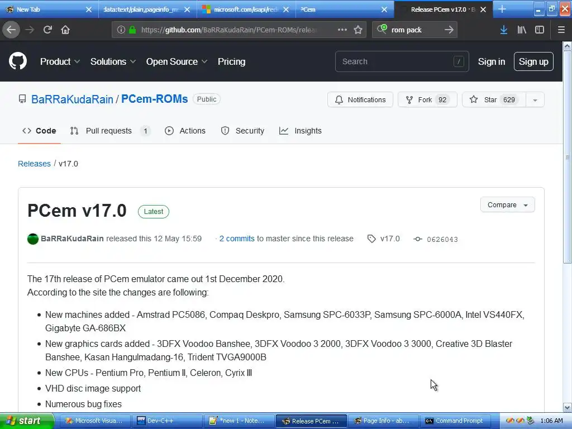This screenshot has width=572, height=429.
Task: Click the Sign in link
Action: click(x=492, y=61)
